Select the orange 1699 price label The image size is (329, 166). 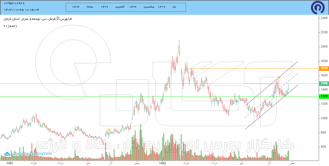(x=323, y=68)
